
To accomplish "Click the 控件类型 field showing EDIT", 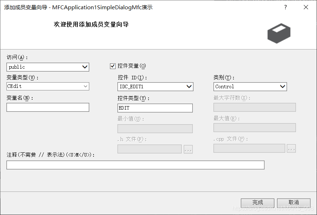I will click(x=155, y=108).
